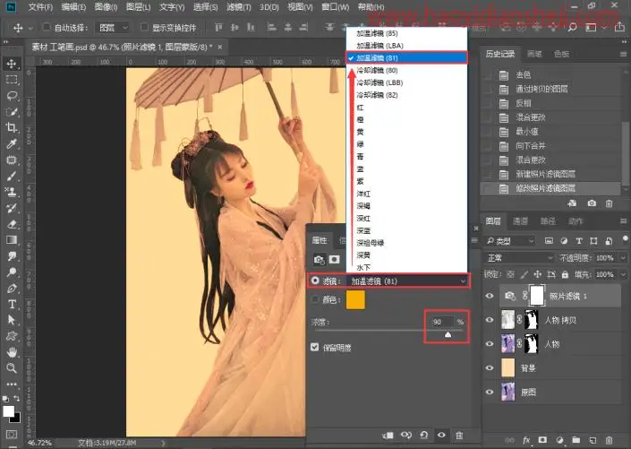Toggle adjustment visibility eye in Properties
Image resolution: width=631 pixels, height=449 pixels.
[x=441, y=436]
